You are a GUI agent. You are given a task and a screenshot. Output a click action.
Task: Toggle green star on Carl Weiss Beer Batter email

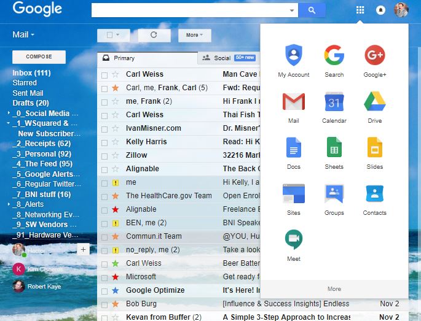click(115, 263)
